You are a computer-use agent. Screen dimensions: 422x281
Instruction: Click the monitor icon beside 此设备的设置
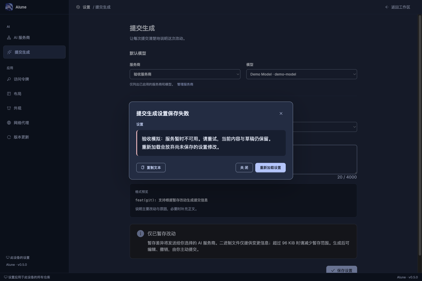pos(8,258)
